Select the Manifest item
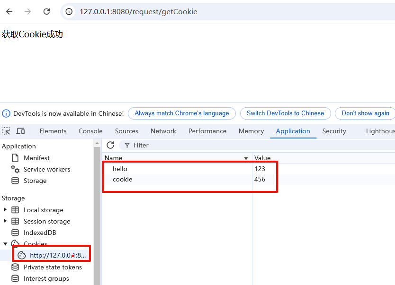The image size is (395, 285). [36, 158]
